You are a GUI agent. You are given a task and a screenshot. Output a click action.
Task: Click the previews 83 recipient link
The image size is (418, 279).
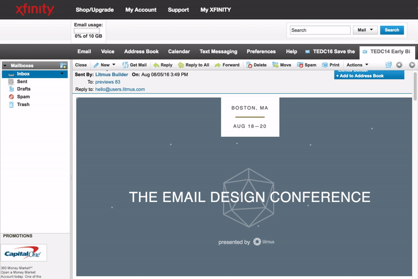(108, 82)
